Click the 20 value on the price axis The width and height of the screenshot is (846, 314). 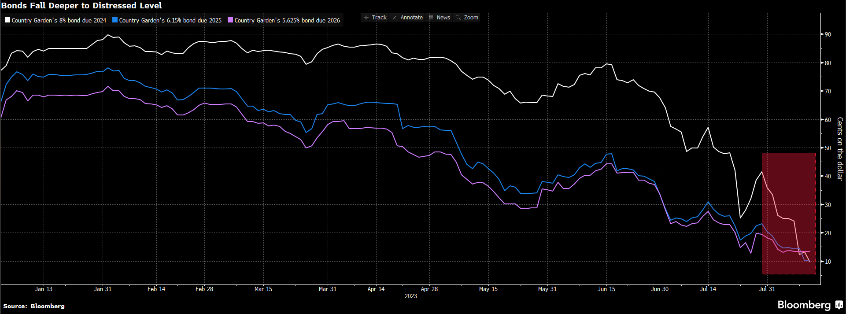point(828,233)
